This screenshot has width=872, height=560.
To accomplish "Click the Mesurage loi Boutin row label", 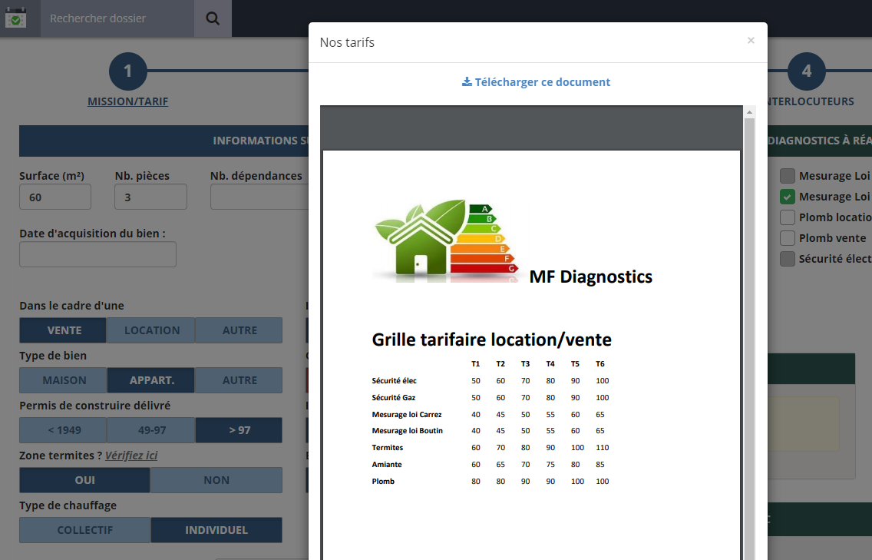I will (x=407, y=430).
